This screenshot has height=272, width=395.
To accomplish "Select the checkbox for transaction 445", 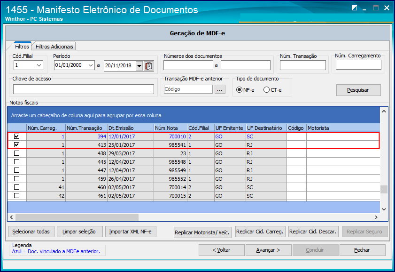I will pos(16,162).
